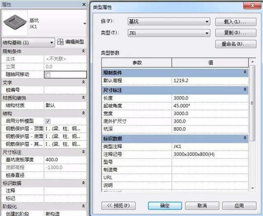Collapse the 尺寸标注 group in type parameters

tap(245, 89)
